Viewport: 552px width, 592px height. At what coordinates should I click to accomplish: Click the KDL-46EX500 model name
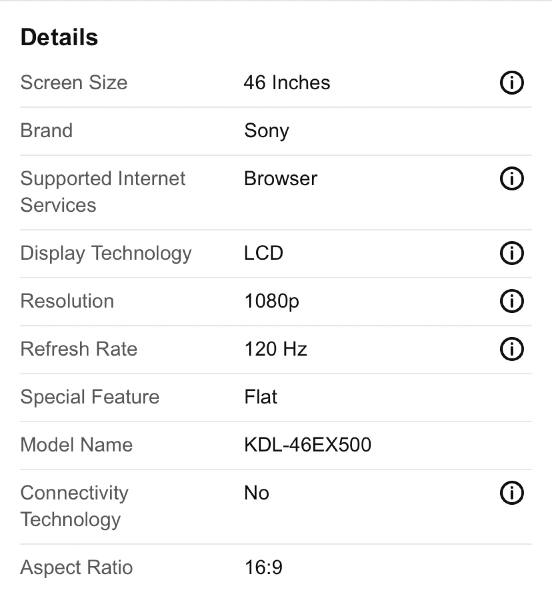coord(308,445)
